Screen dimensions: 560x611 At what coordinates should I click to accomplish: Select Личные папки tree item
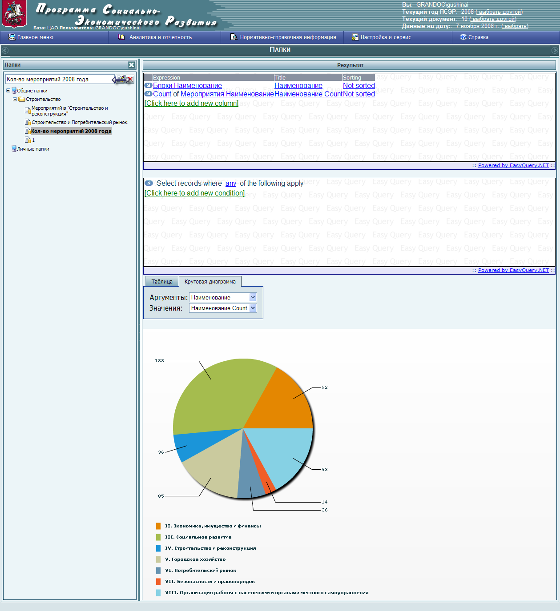33,149
